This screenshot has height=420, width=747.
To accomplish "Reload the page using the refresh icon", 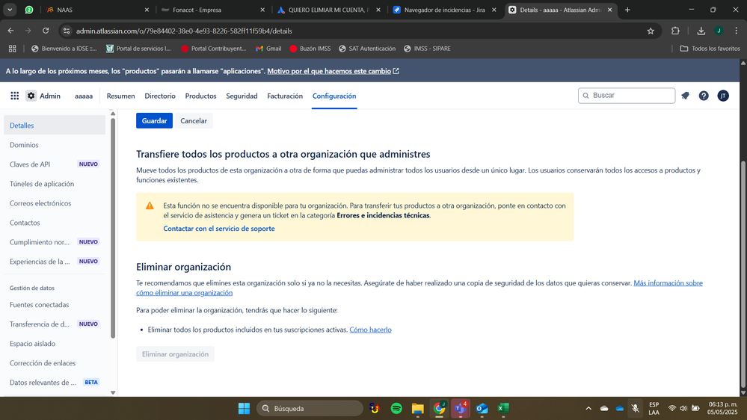I will click(46, 31).
